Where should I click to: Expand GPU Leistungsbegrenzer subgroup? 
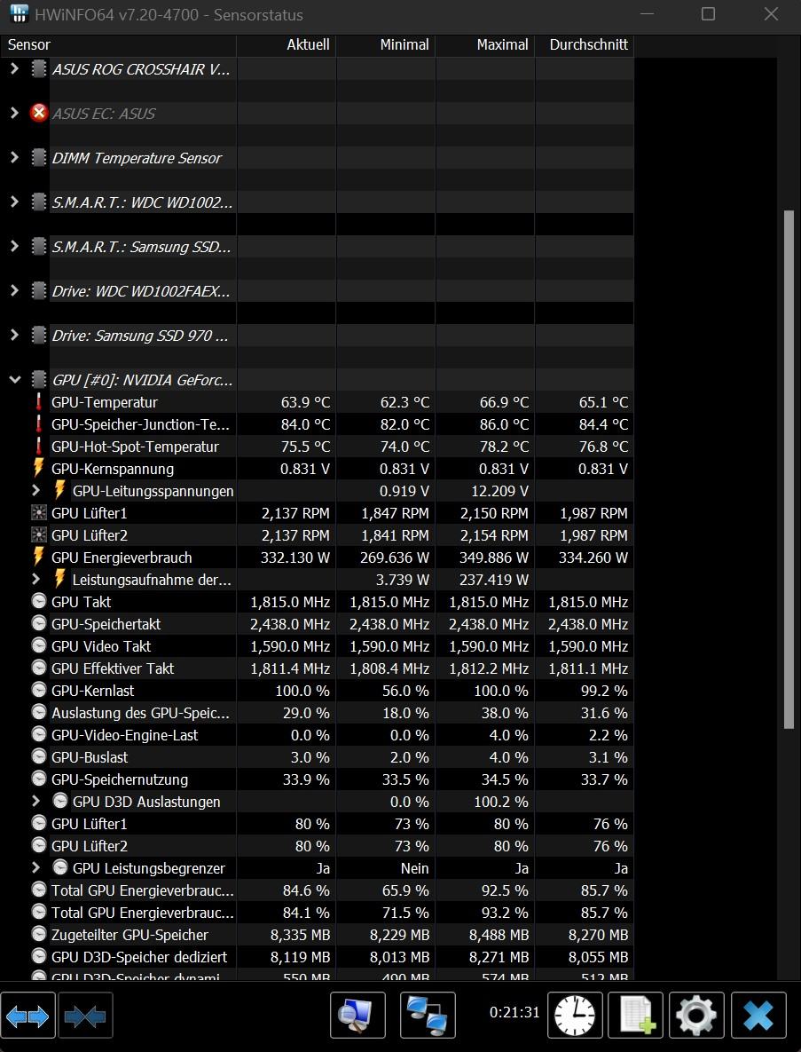(35, 867)
